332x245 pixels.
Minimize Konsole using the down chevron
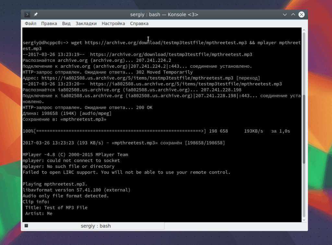(285, 15)
